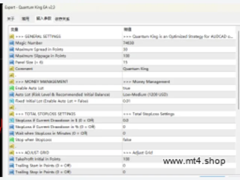Select the 输入参数 tab
Image resolution: width=240 pixels, height=180 pixels.
coord(43,18)
